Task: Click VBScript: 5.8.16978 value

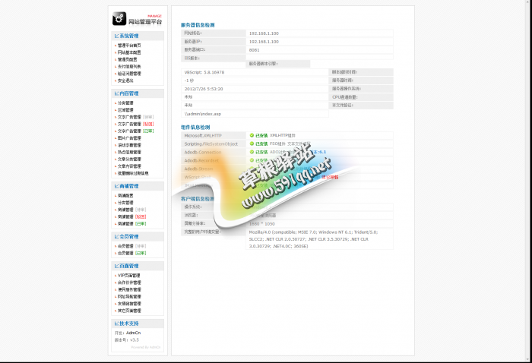Action: click(204, 73)
